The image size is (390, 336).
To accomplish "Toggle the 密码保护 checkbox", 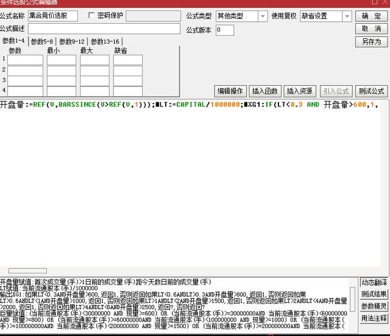I will (91, 16).
